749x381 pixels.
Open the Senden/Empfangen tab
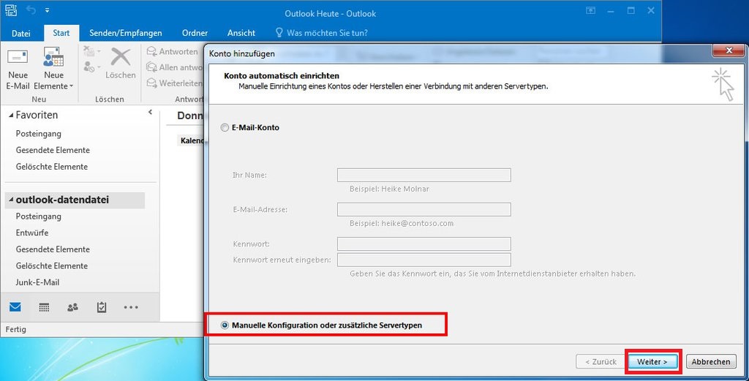click(126, 33)
